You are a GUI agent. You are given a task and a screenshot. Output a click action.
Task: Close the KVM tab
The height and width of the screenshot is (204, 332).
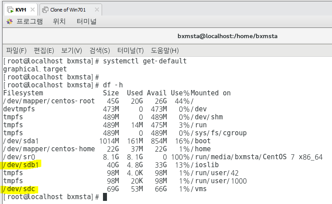(32, 10)
